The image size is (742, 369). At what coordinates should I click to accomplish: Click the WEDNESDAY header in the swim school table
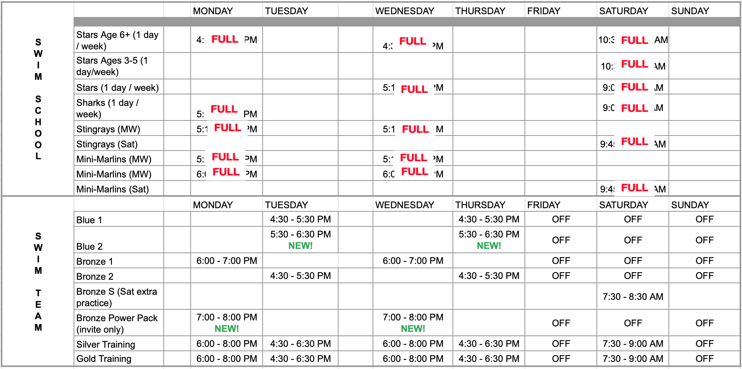(405, 11)
